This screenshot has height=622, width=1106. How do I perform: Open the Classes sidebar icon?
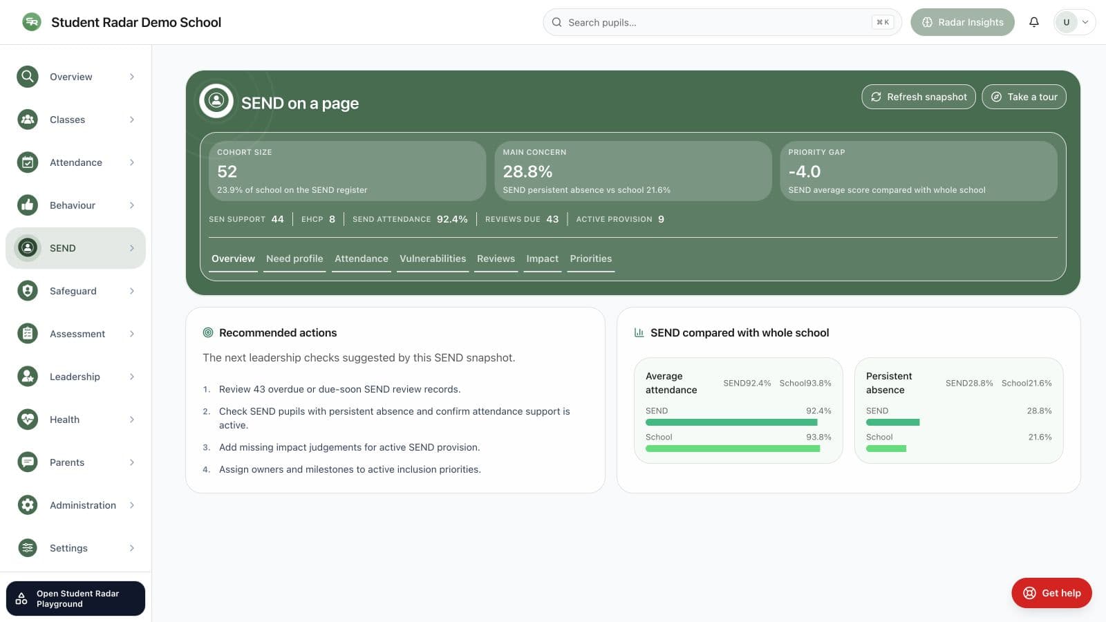click(x=28, y=120)
